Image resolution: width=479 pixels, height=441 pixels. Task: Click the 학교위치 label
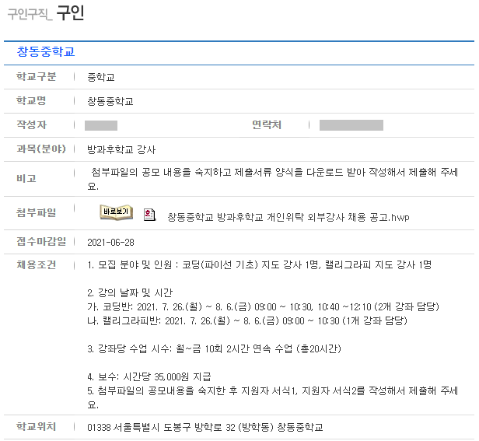[36, 426]
